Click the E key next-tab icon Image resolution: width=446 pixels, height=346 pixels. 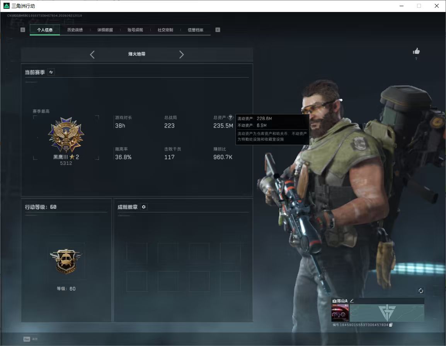[x=218, y=30]
